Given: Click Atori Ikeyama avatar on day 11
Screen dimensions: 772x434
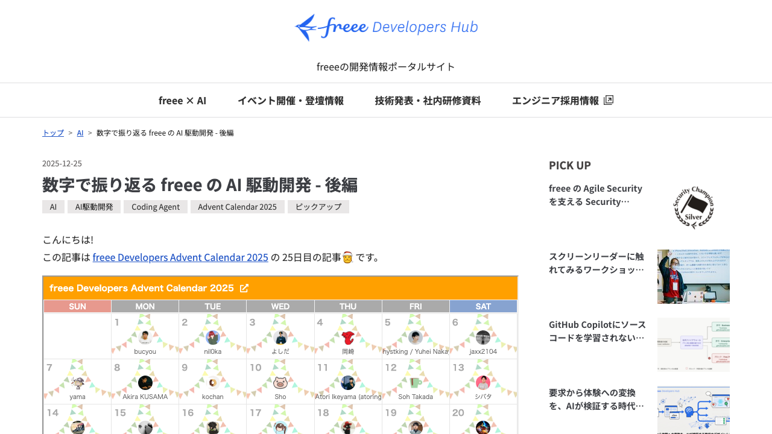Looking at the screenshot, I should pyautogui.click(x=347, y=383).
